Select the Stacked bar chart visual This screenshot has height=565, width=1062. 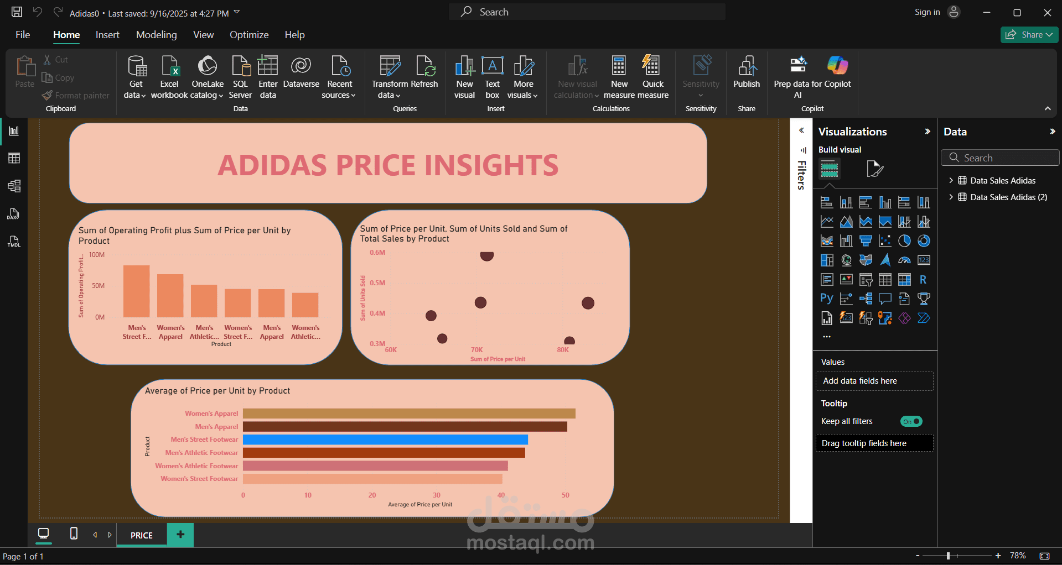[827, 202]
